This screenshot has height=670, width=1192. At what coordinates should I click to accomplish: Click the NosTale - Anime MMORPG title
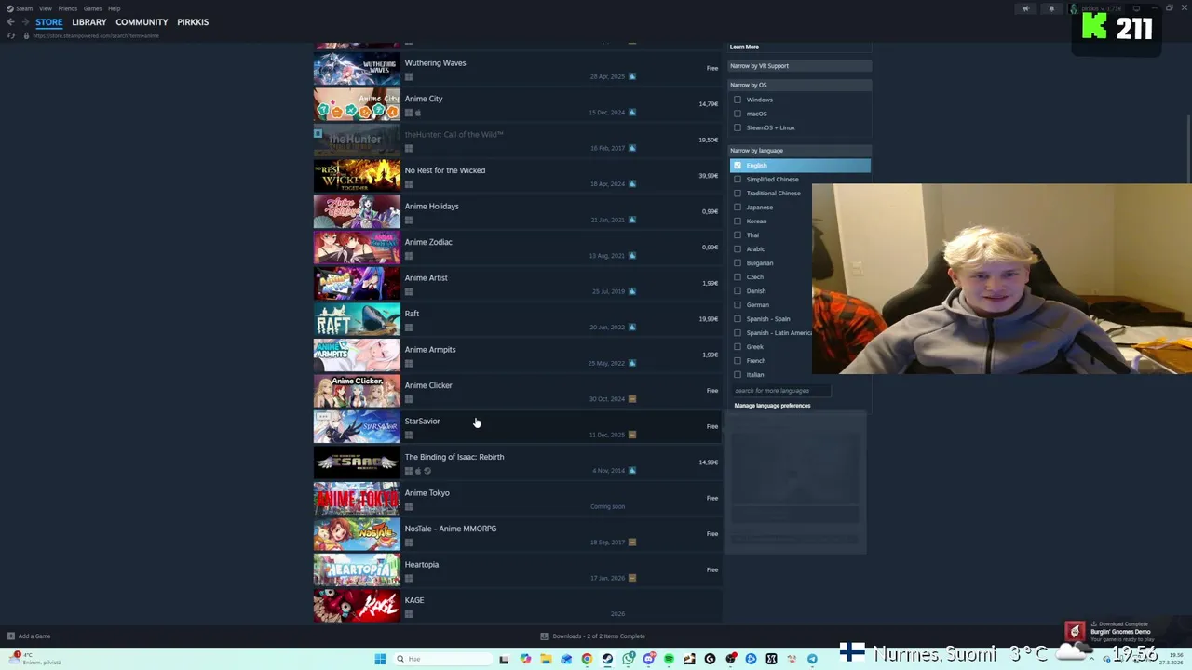451,529
